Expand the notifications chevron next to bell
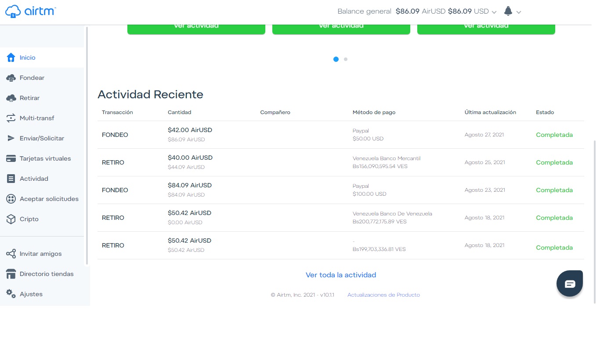This screenshot has height=337, width=600. (x=519, y=12)
